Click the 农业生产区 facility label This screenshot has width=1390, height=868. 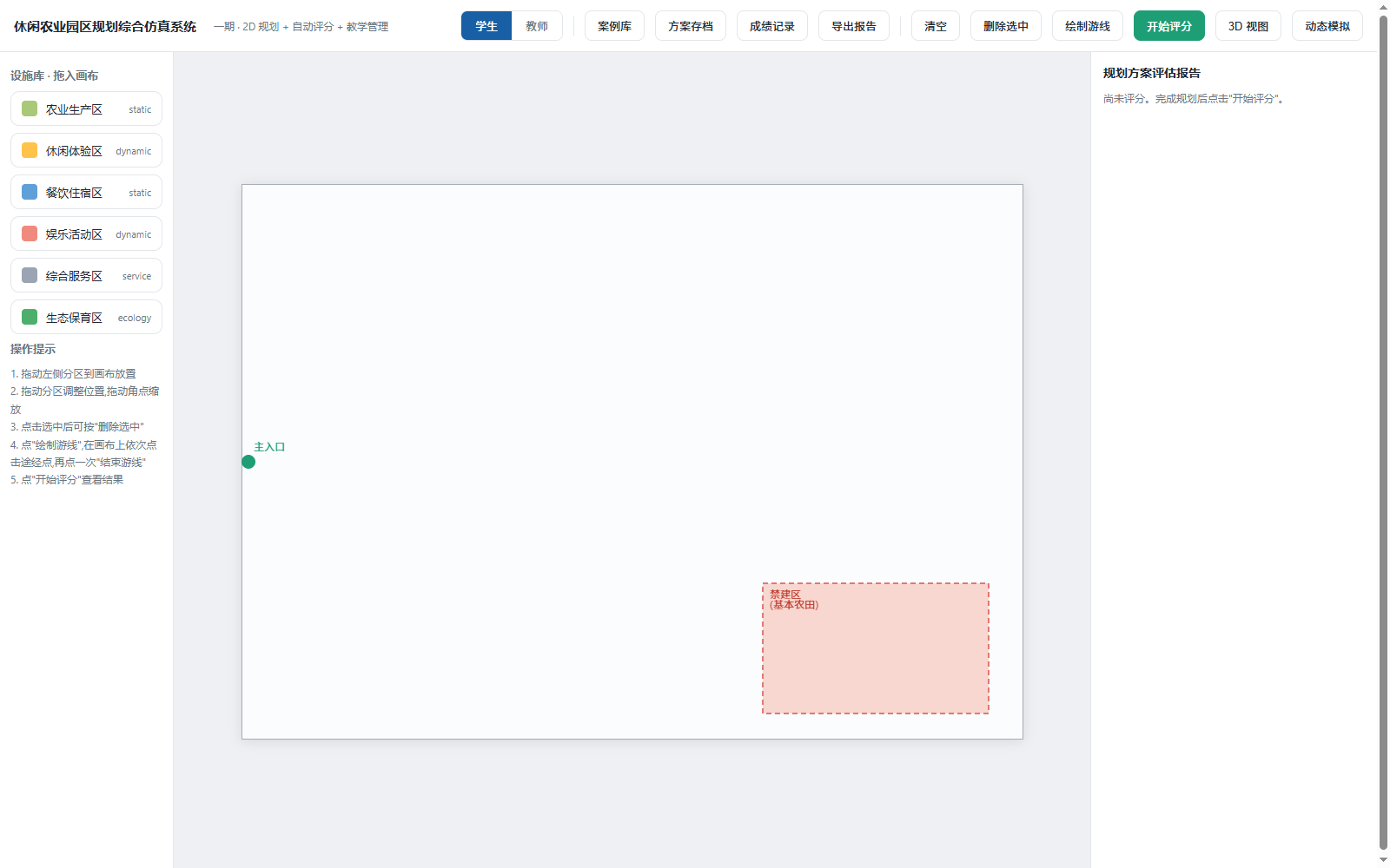[x=74, y=109]
